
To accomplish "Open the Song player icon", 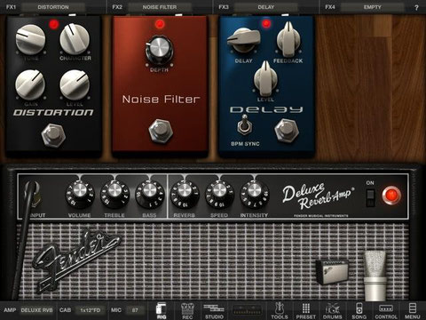I will [359, 310].
